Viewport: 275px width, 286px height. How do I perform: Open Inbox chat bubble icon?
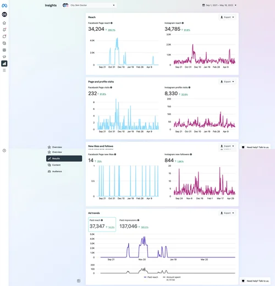[x=4, y=36]
